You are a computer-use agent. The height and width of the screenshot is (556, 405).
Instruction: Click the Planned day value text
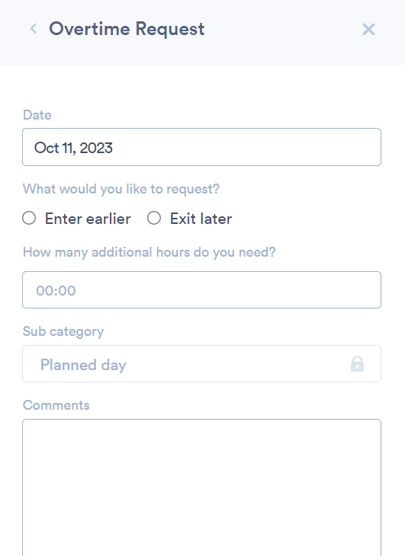pyautogui.click(x=83, y=365)
